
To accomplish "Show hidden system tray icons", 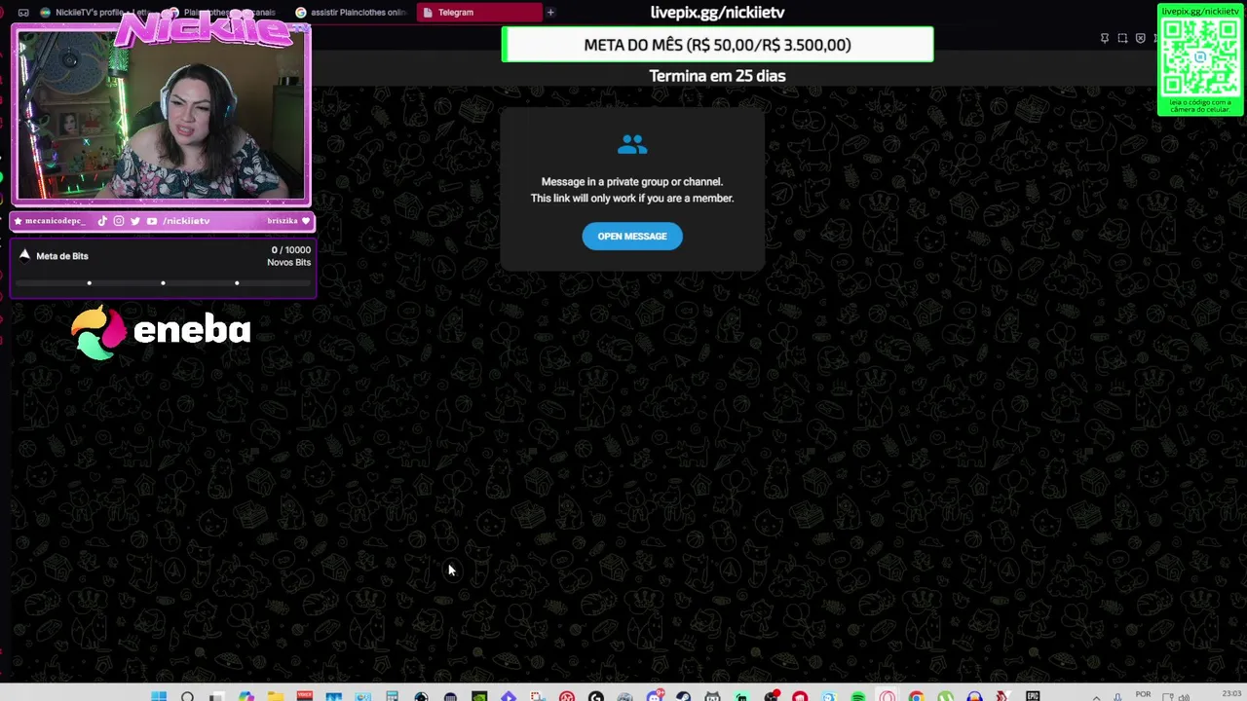I will coord(1095,697).
